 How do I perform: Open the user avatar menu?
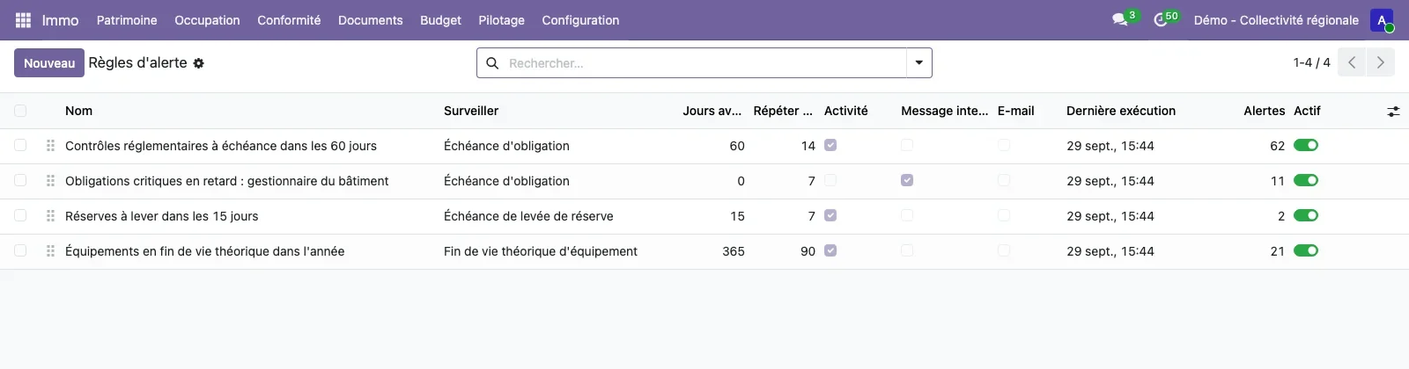1382,20
